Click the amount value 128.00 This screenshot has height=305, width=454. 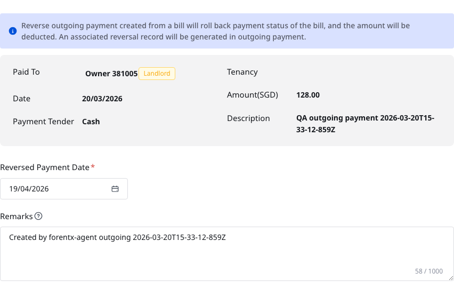[x=308, y=95]
